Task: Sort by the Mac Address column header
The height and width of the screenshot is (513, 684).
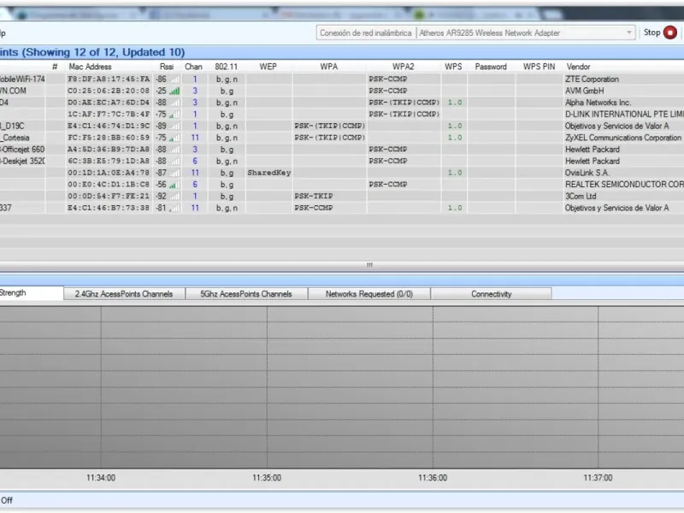Action: coord(91,67)
